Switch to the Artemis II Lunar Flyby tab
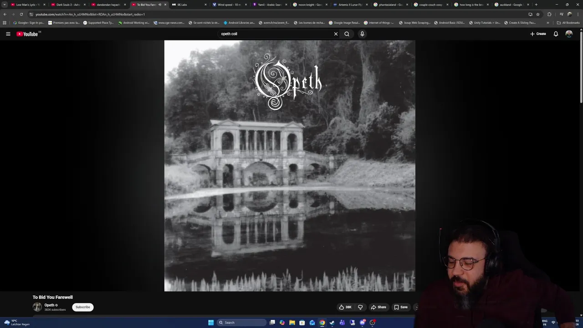The width and height of the screenshot is (583, 328). coord(350,5)
